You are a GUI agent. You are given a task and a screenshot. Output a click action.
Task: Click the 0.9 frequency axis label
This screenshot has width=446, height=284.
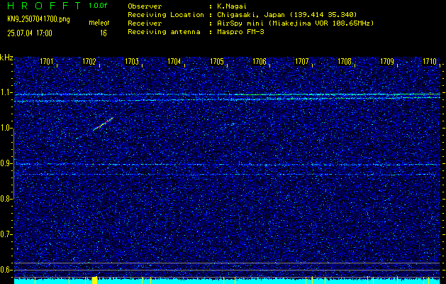pos(5,163)
